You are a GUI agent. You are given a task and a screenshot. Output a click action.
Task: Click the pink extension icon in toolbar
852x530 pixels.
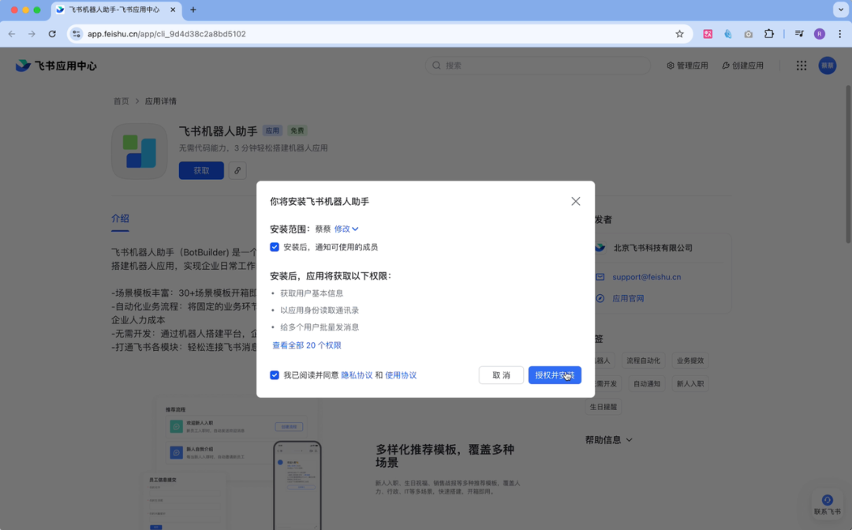pyautogui.click(x=708, y=34)
